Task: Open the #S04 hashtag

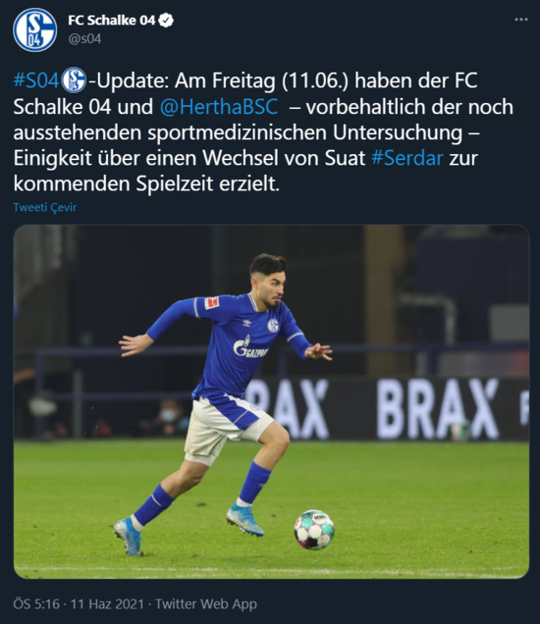Action: pos(36,80)
